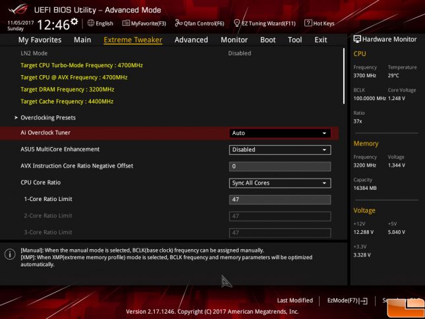Click Target CPU Turbo-Mode Frequency line
Screen dimensions: 425x319
tap(82, 65)
